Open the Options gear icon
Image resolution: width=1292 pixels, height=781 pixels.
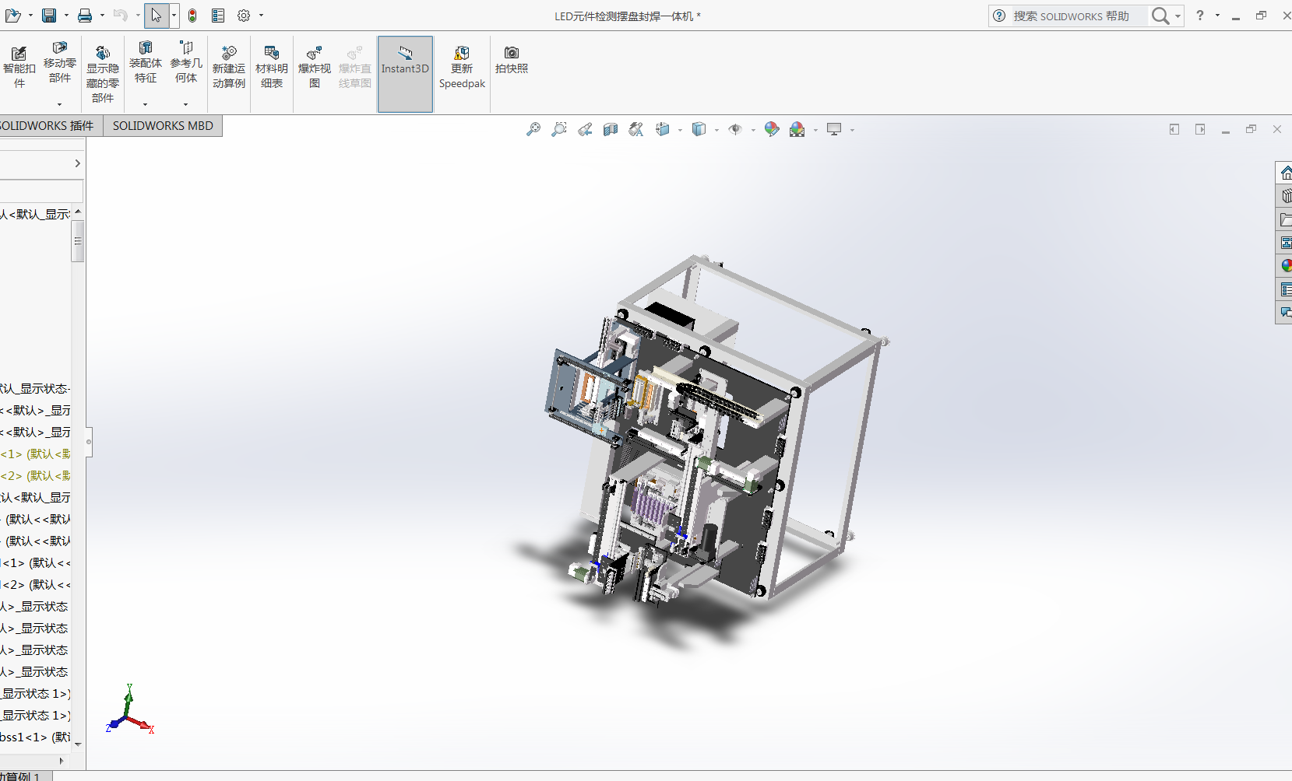244,16
